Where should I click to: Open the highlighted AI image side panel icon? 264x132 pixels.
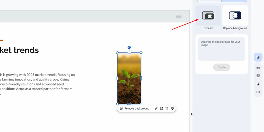coord(258,57)
